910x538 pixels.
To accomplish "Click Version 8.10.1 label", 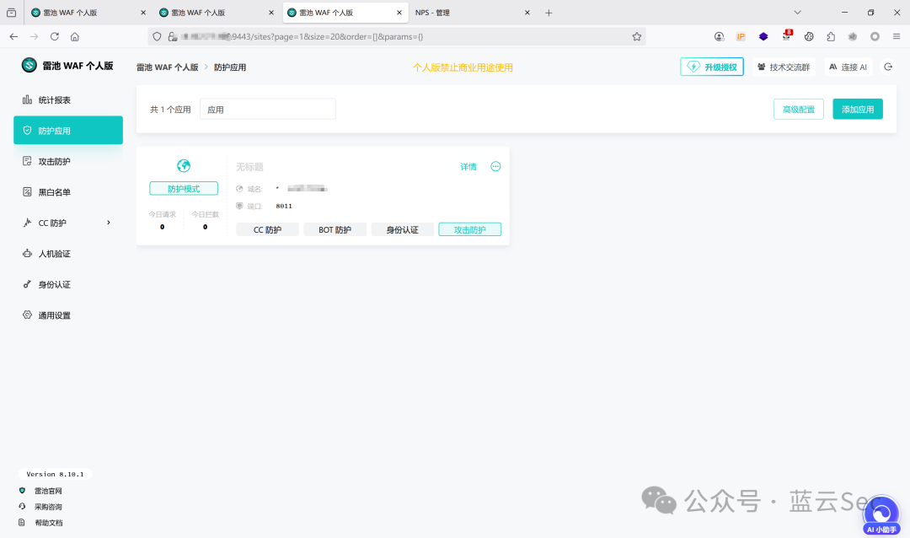I will 55,474.
